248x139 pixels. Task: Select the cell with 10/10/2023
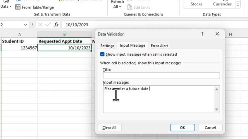(65, 48)
